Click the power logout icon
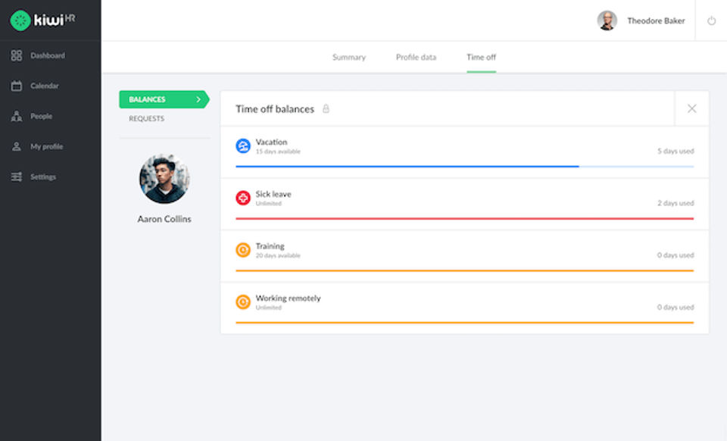 click(711, 21)
